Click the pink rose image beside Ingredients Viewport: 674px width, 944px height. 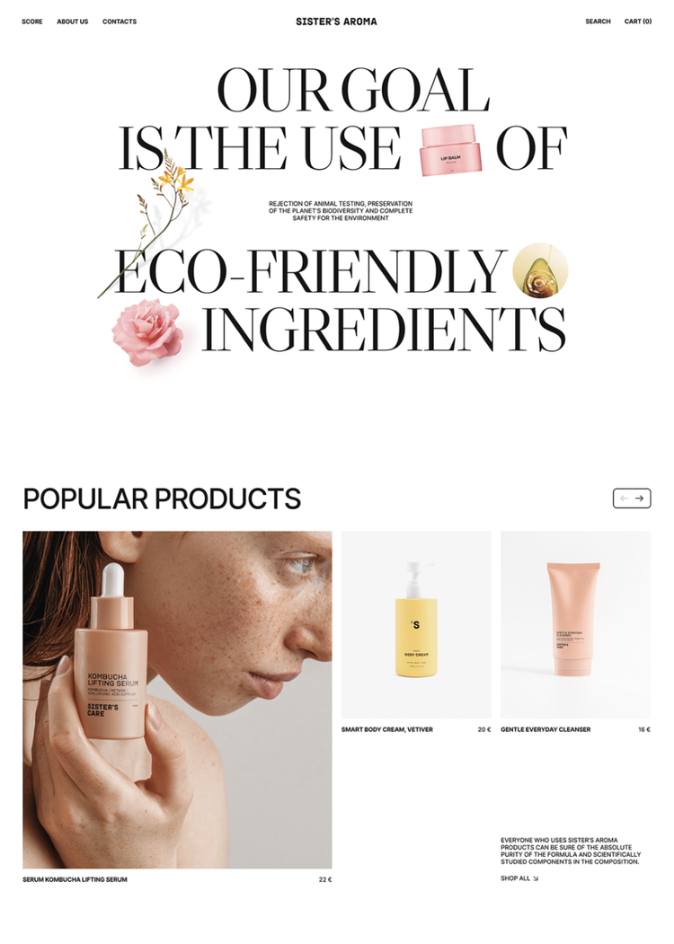[148, 332]
